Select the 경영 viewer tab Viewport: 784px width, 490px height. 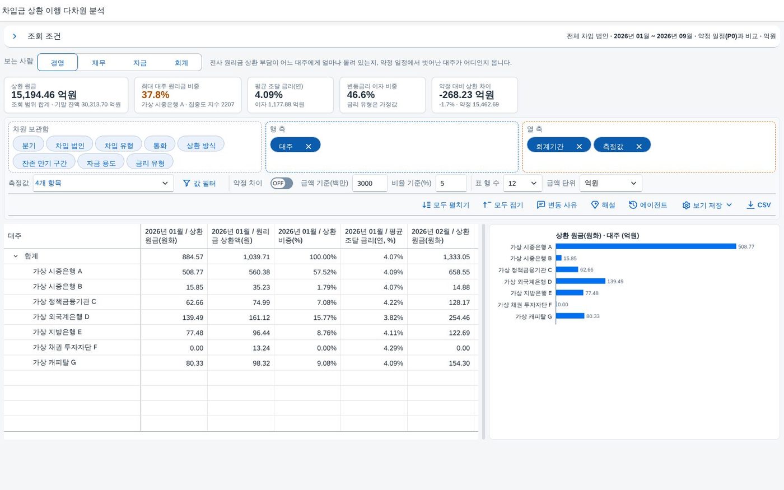(x=58, y=63)
